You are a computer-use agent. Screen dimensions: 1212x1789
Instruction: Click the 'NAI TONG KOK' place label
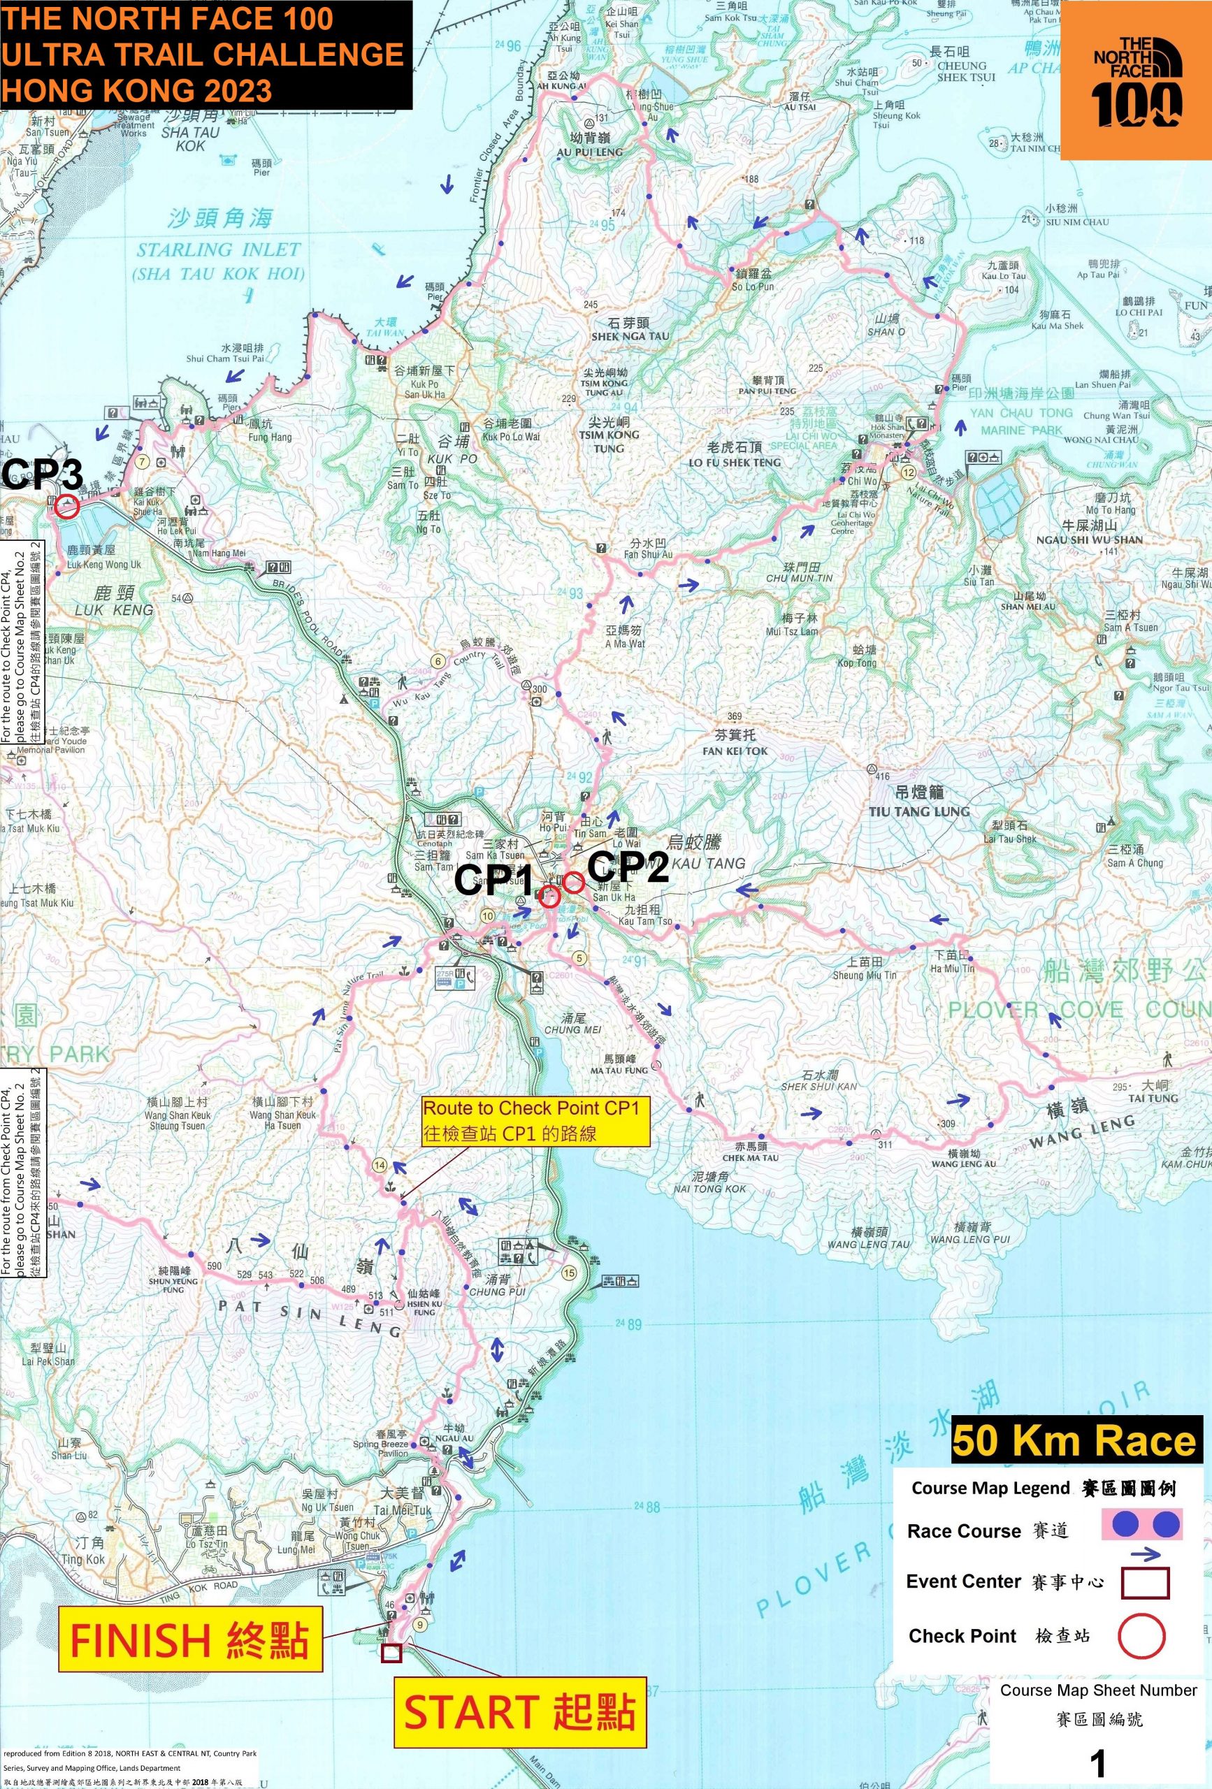click(x=709, y=1189)
